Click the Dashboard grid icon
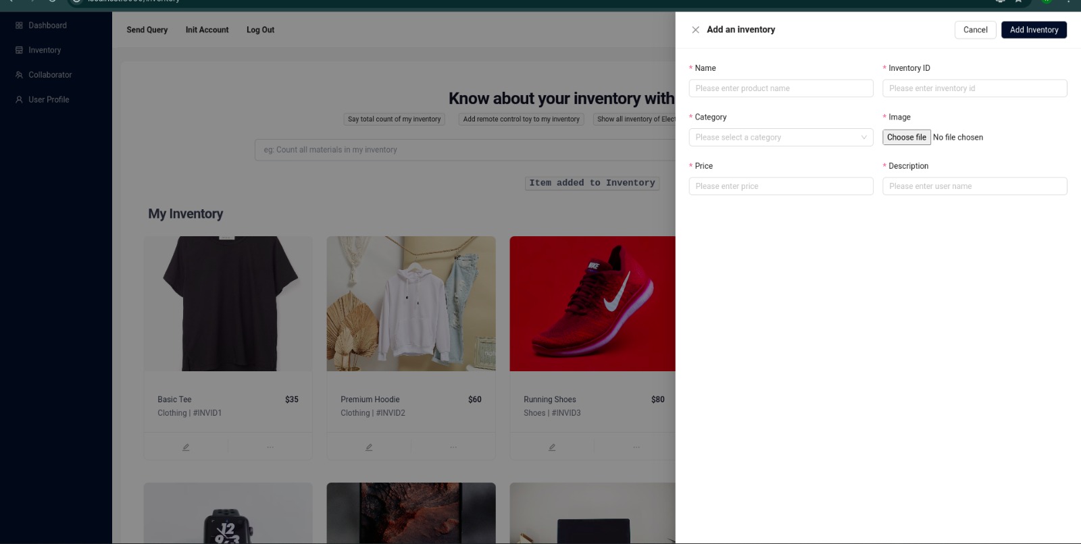Viewport: 1081px width, 544px height. coord(19,26)
